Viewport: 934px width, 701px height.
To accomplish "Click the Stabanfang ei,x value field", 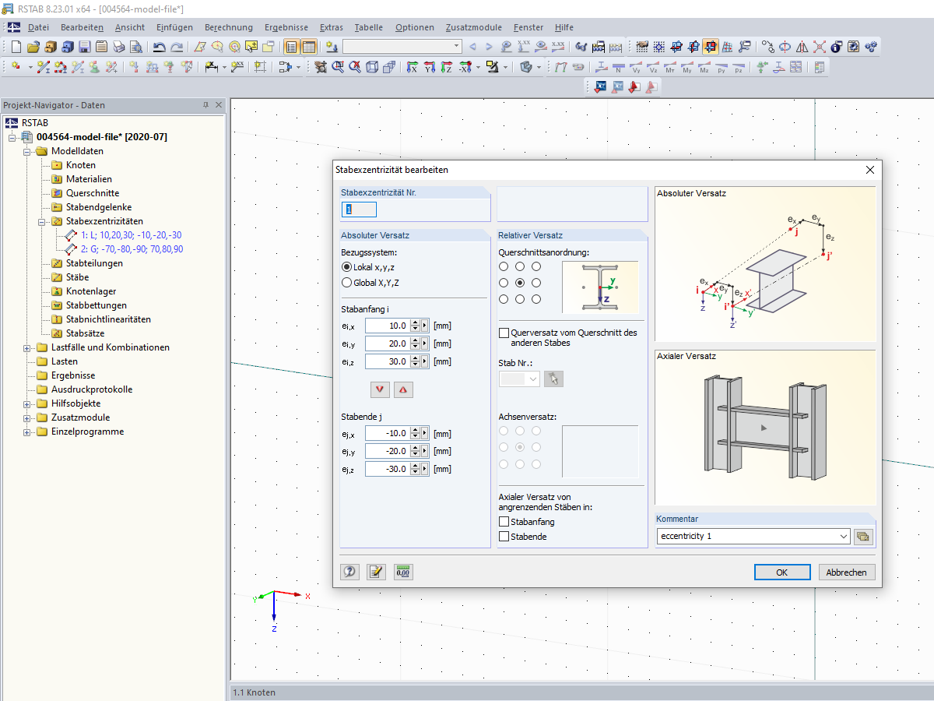I will tap(387, 326).
